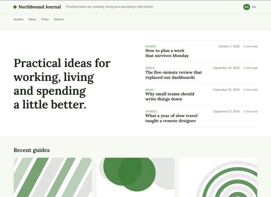Screen dimensions: 271x197
Task: Click the IDEAS category label in article list
Action: pyautogui.click(x=149, y=90)
